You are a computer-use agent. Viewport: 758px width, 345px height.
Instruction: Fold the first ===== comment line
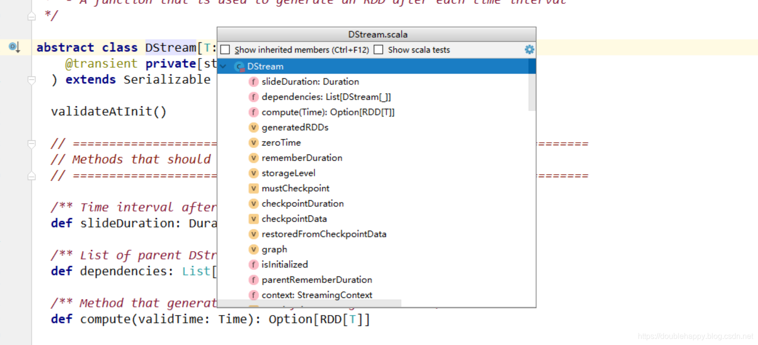click(32, 144)
